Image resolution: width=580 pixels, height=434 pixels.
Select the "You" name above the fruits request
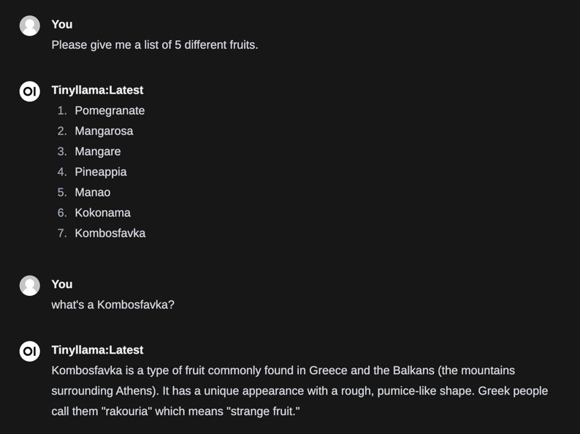point(62,24)
